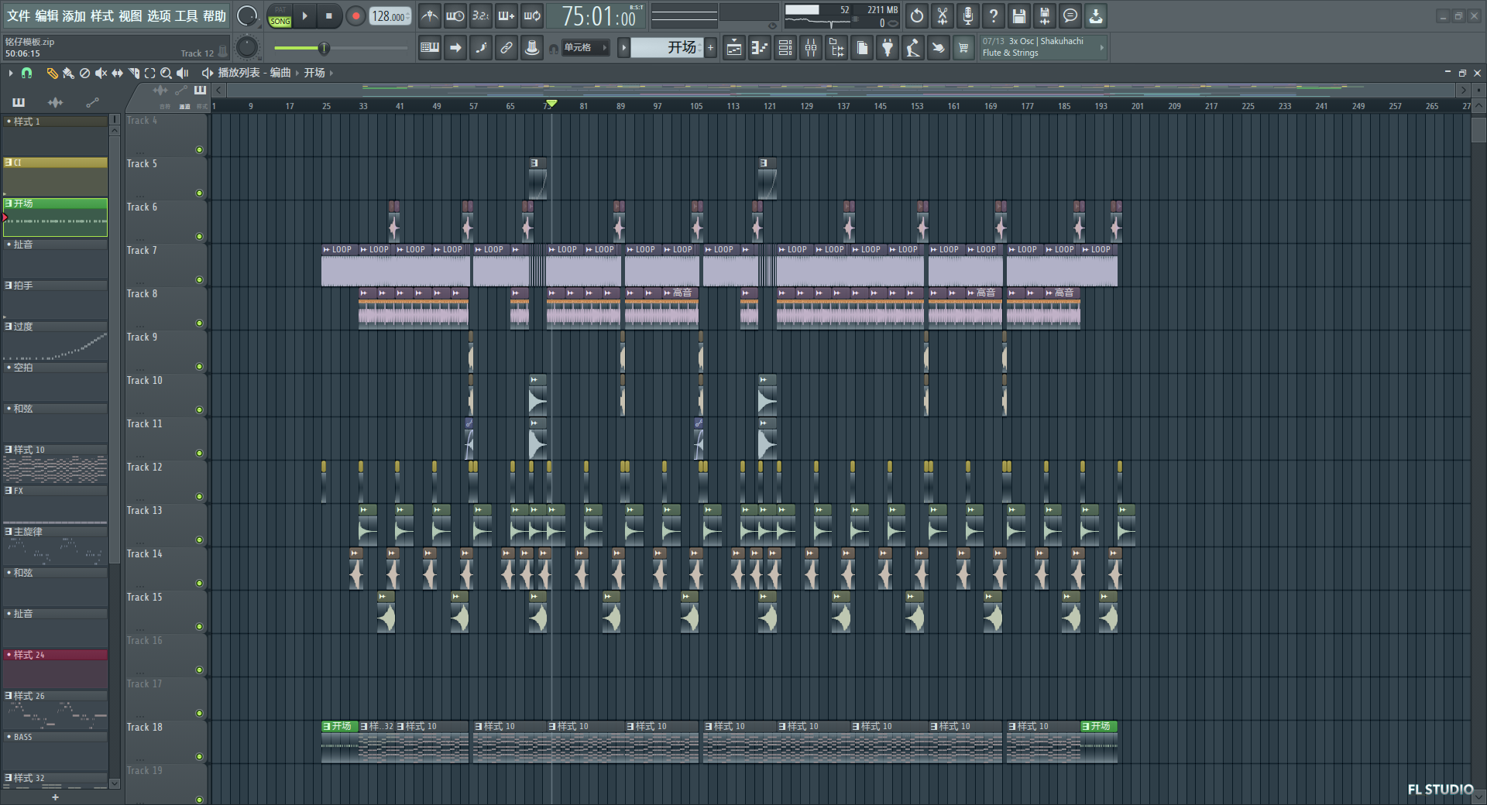Image resolution: width=1487 pixels, height=805 pixels.
Task: Expand the 编曲 arrangement breadcrumb arrow
Action: [x=297, y=73]
